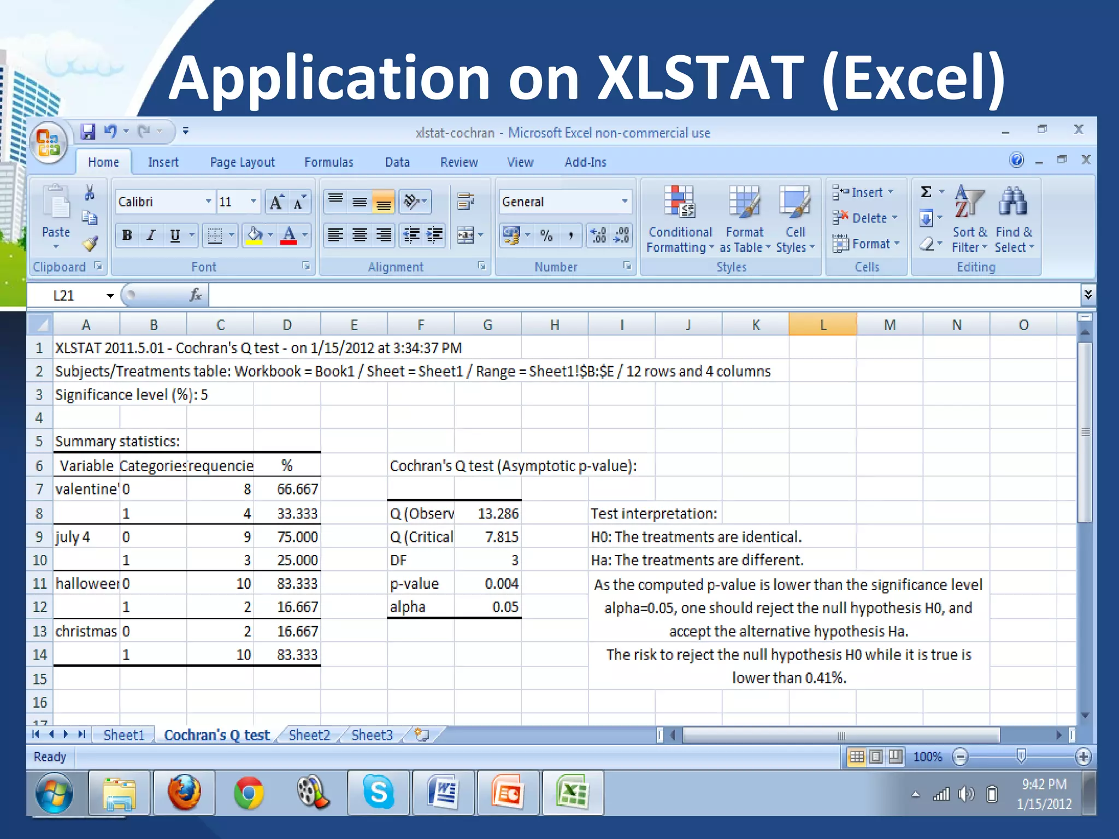The height and width of the screenshot is (839, 1119).
Task: Click the Zoom Out minus button
Action: coord(960,757)
